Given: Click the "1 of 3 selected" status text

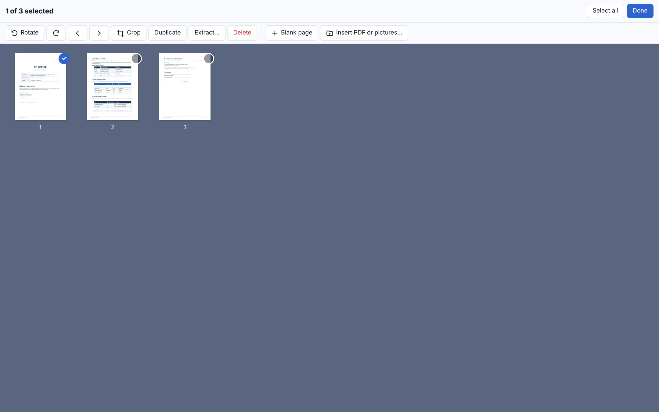Looking at the screenshot, I should point(30,11).
